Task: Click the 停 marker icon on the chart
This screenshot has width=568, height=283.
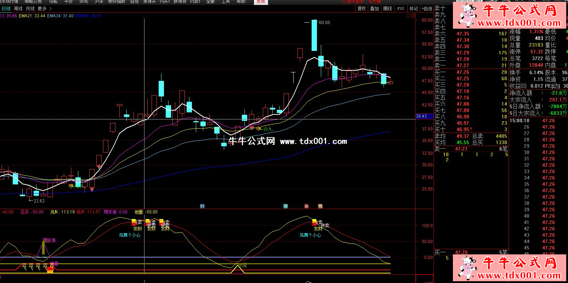Action: click(x=285, y=206)
